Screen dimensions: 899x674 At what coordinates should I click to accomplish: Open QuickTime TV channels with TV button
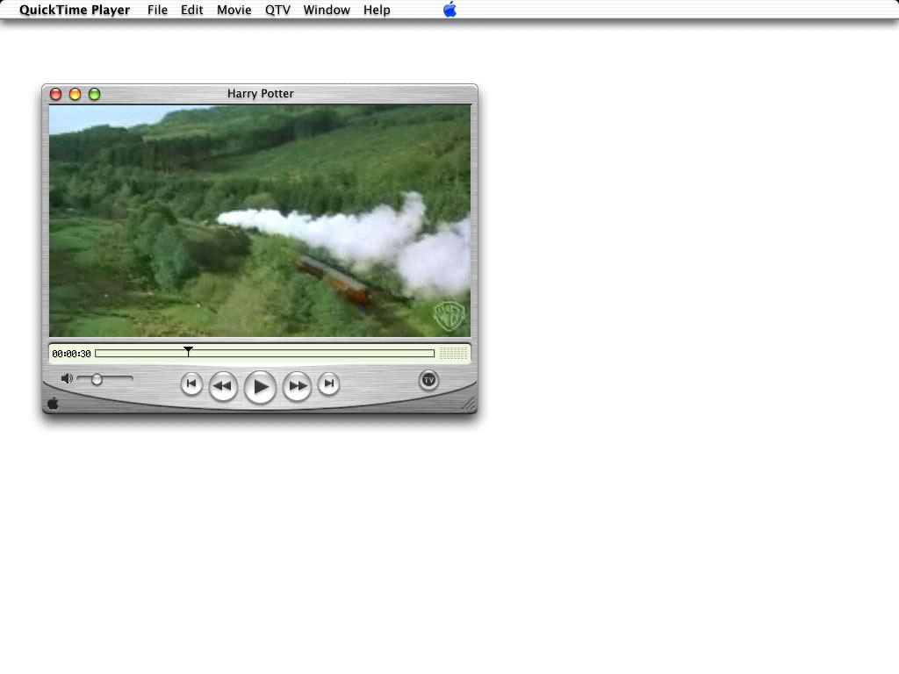tap(428, 380)
